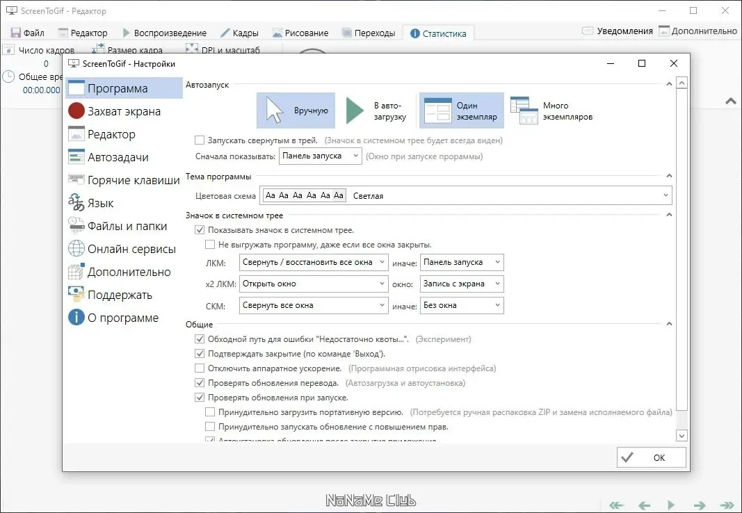Collapse Значок в системном трее section
Screen dimensions: 742x513
click(669, 215)
